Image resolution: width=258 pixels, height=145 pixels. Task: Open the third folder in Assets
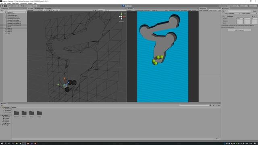[31, 113]
